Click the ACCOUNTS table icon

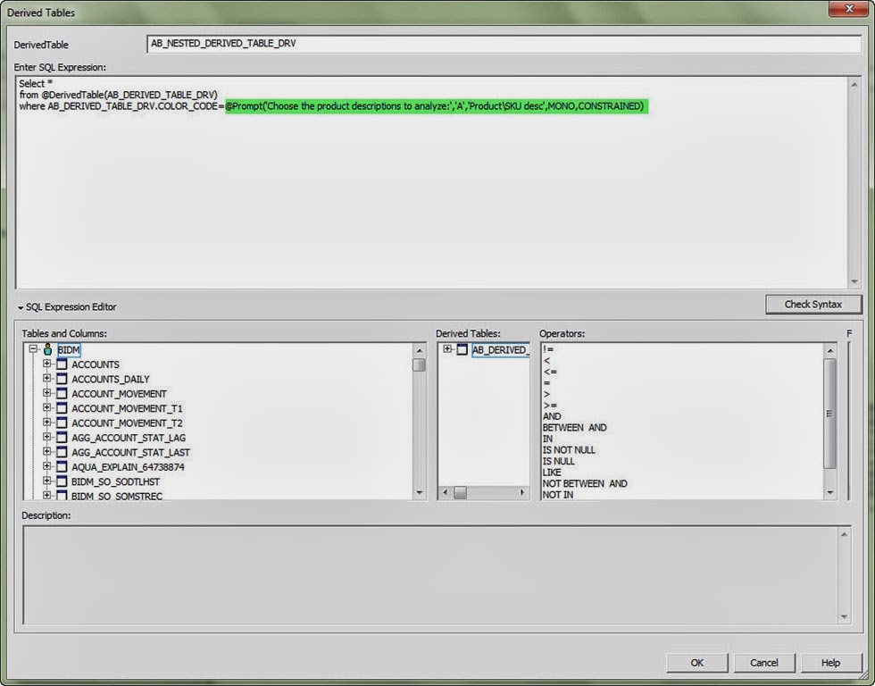tap(62, 364)
